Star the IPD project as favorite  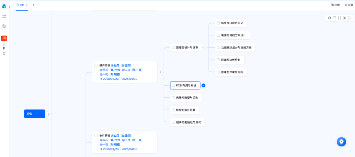[4, 53]
